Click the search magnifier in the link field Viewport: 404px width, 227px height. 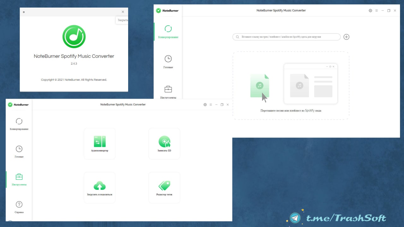(237, 37)
